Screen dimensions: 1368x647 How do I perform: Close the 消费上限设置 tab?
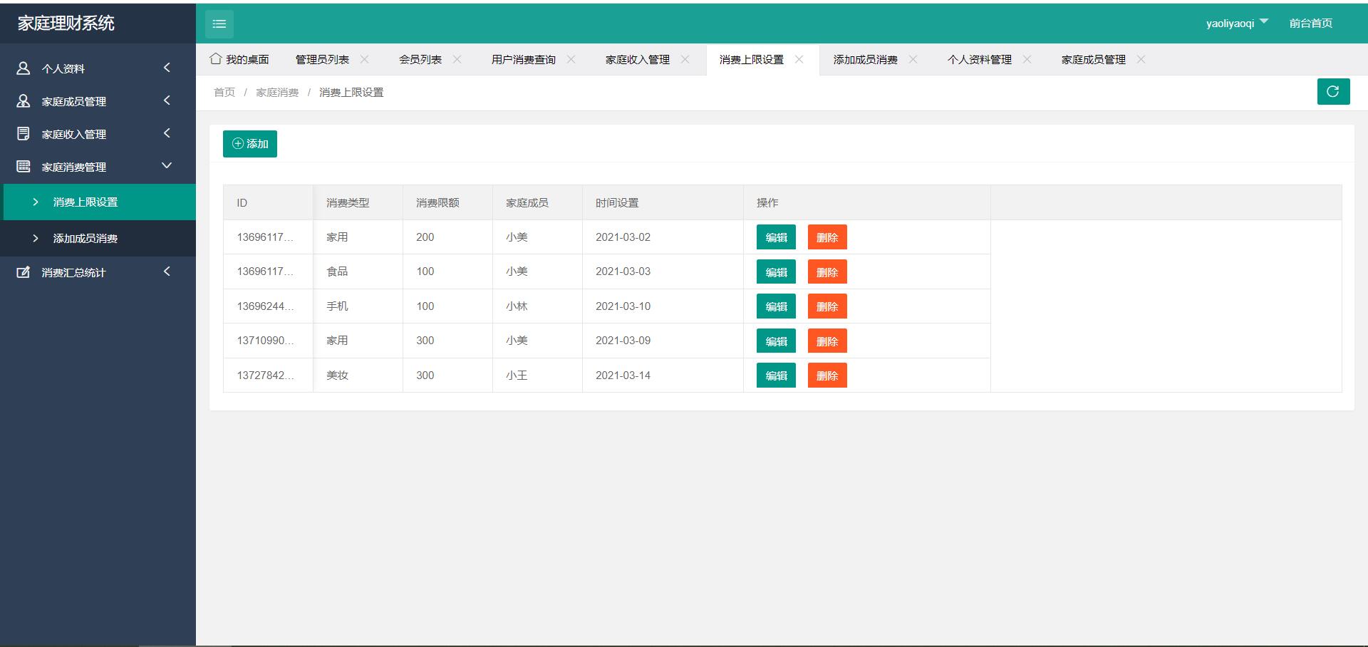[x=799, y=59]
